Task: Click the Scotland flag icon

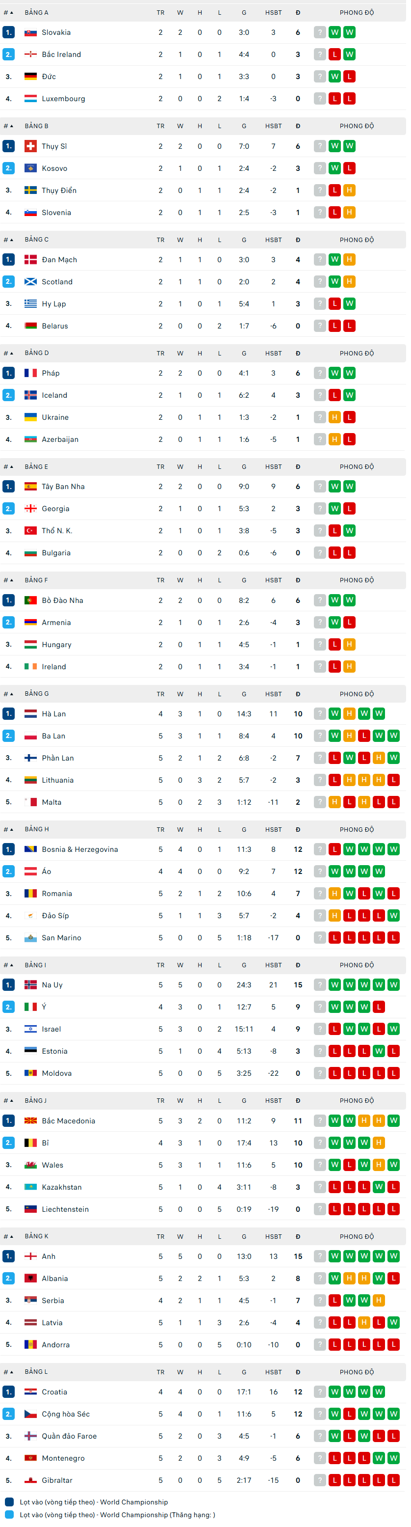Action: click(x=30, y=281)
